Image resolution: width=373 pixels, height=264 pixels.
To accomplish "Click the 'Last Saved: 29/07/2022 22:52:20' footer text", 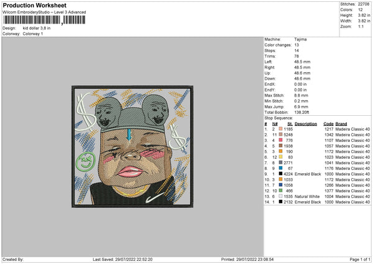I will (122, 259).
